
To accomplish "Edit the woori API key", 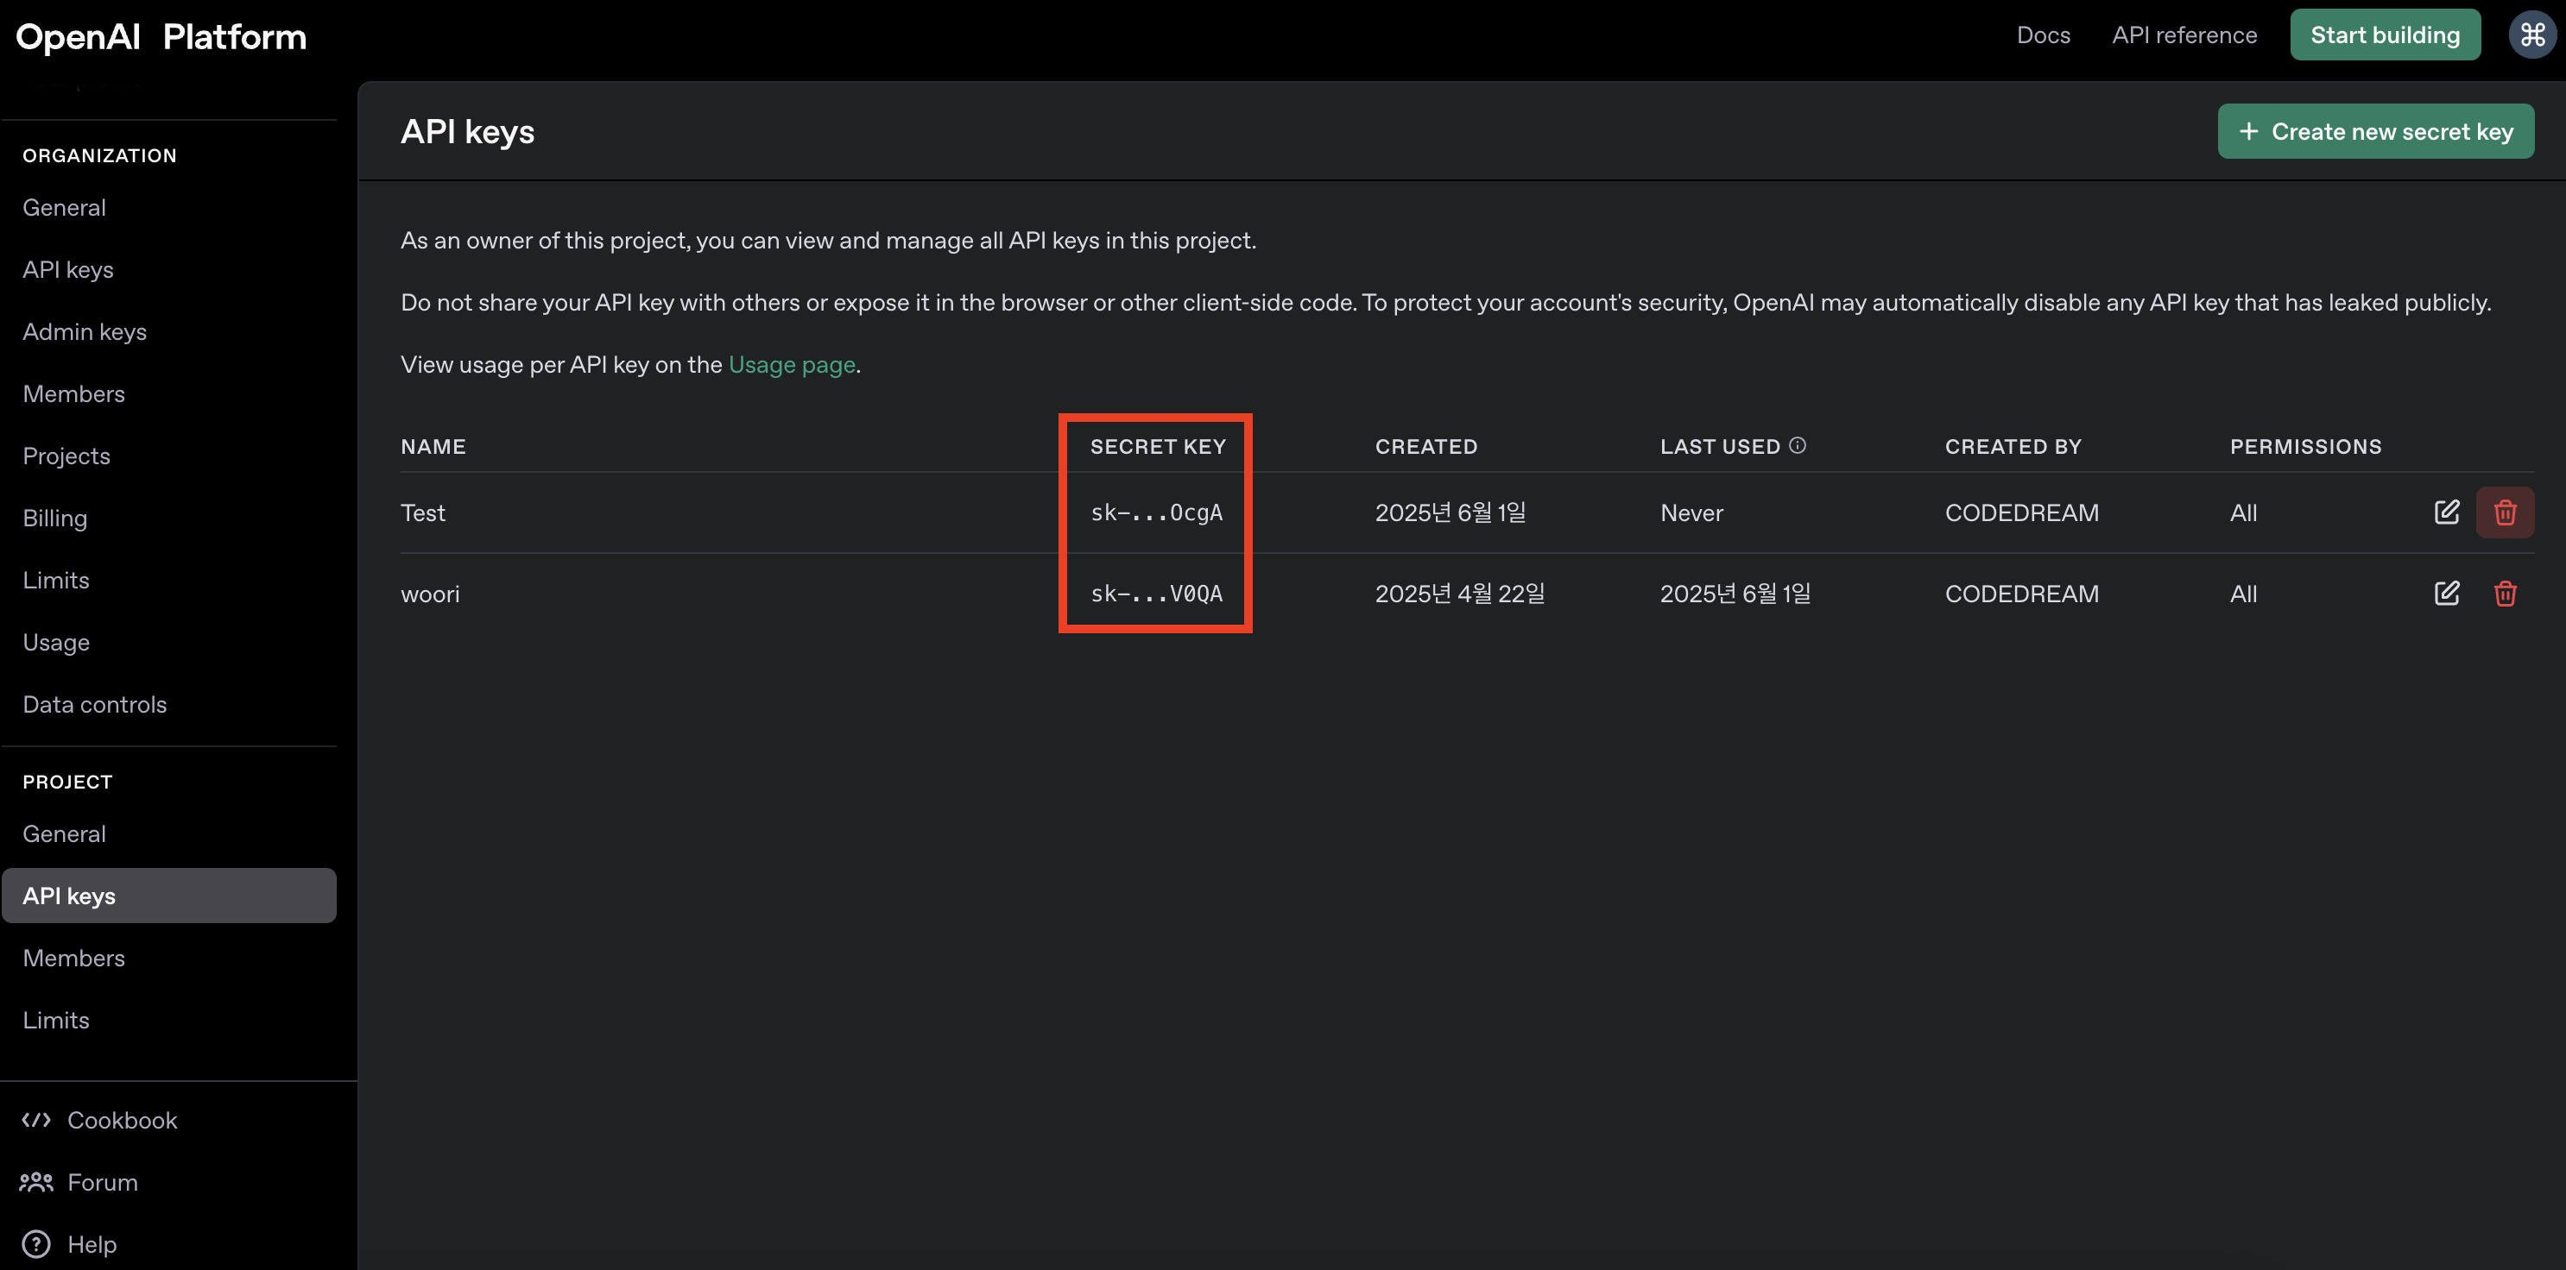I will coord(2447,594).
